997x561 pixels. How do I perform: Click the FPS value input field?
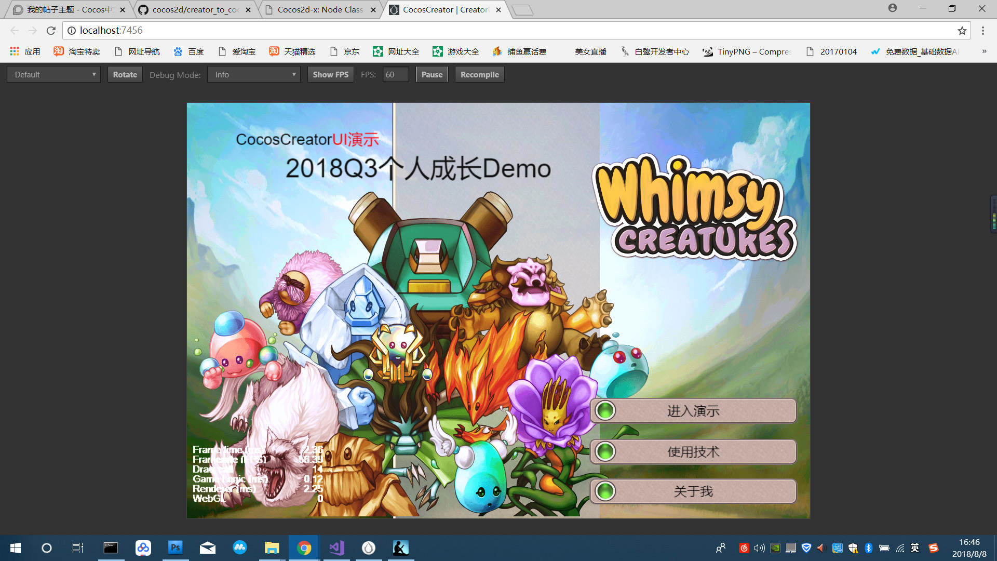coord(396,75)
